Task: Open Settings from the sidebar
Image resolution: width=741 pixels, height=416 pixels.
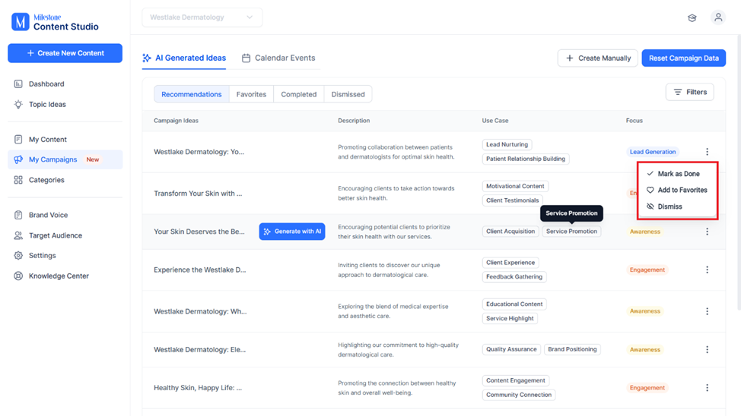Action: point(42,256)
